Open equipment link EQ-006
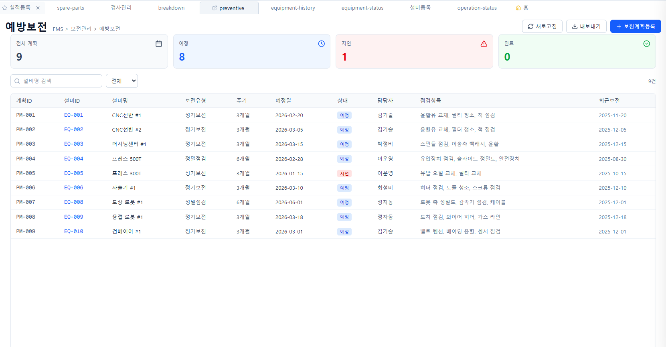The image size is (666, 347). [74, 188]
